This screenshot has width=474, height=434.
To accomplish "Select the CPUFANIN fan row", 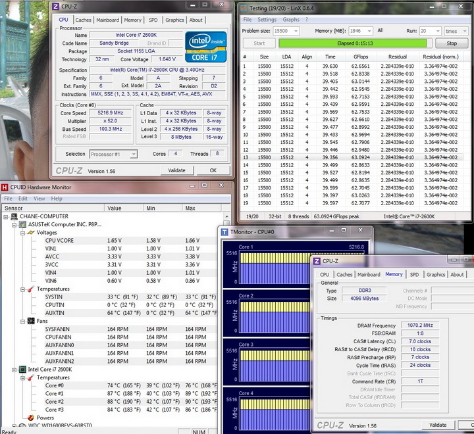I will pos(131,337).
